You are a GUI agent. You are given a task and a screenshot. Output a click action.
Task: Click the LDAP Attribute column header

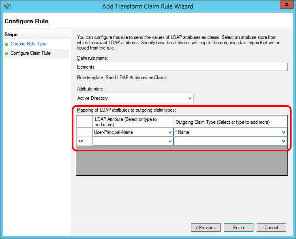[x=133, y=122]
